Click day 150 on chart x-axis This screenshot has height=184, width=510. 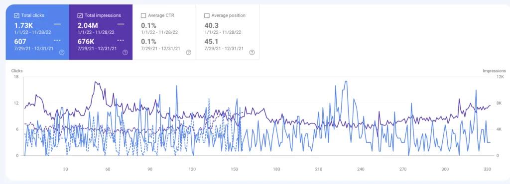[234, 169]
